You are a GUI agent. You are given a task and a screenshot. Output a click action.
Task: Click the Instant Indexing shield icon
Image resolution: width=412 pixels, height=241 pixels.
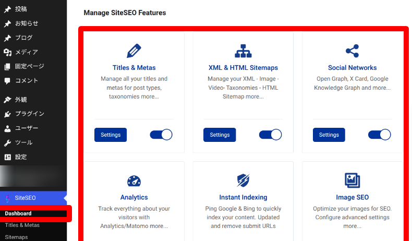243,180
